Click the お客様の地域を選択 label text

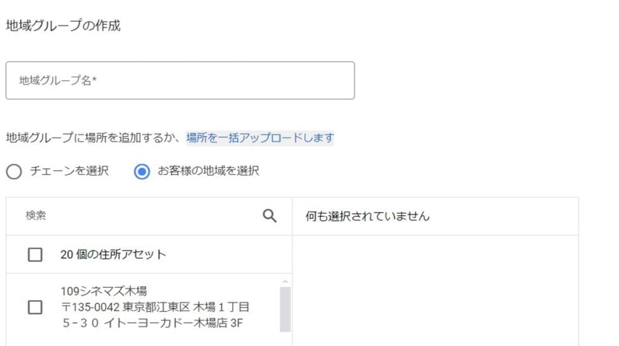pos(209,171)
